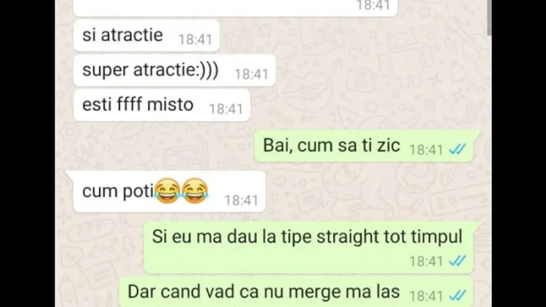Screen dimensions: 546x307
Task: Select the 'super atractie:)))' message
Action: [x=175, y=70]
